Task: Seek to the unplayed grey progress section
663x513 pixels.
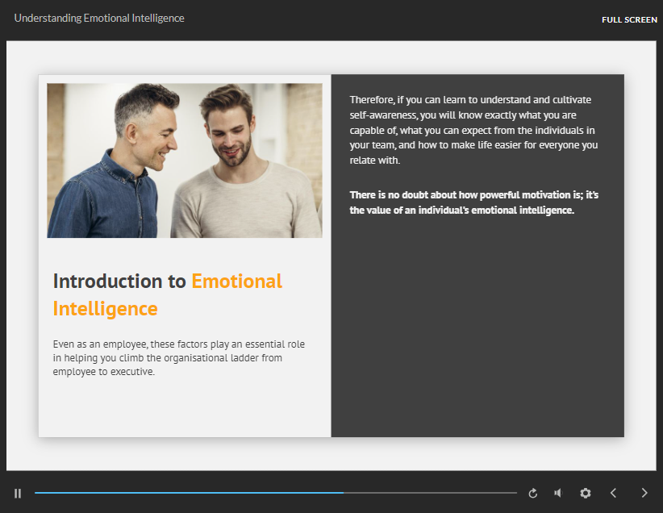Action: point(432,493)
